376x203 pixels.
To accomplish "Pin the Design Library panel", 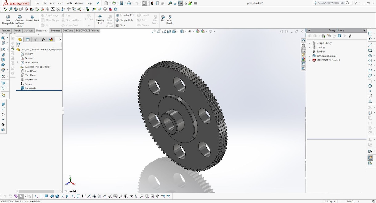I will pos(364,30).
